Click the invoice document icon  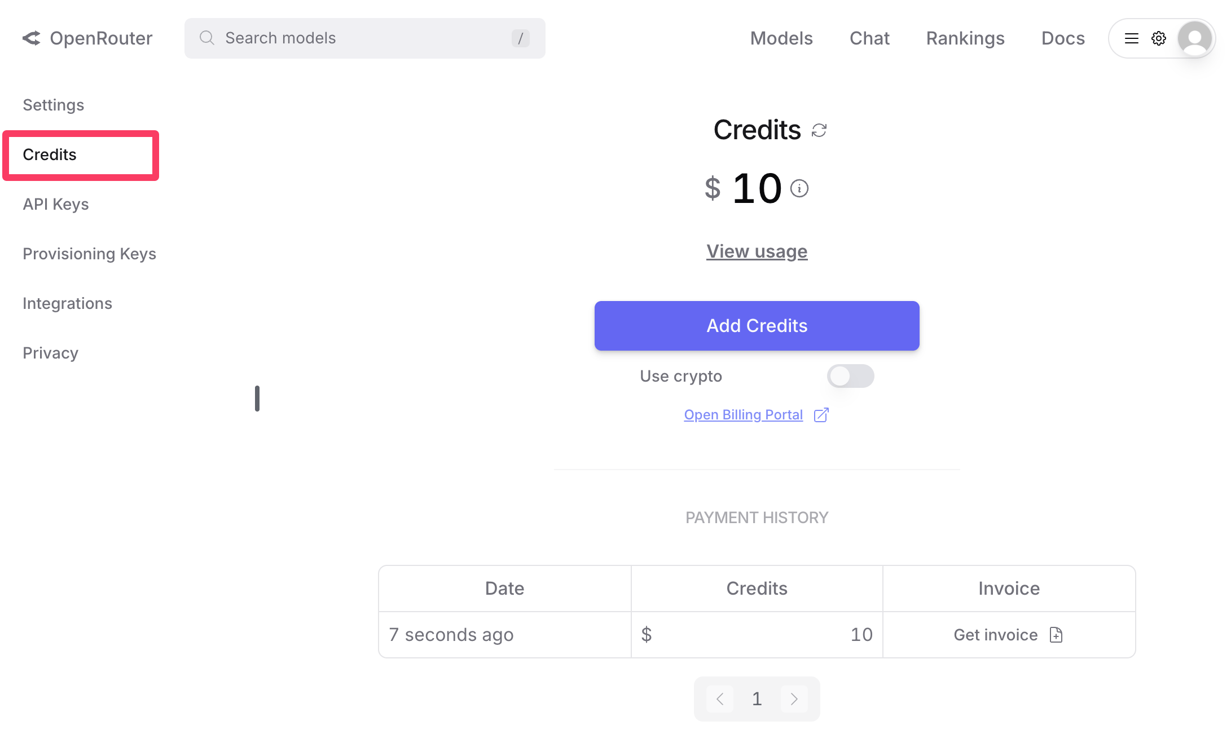(1056, 635)
